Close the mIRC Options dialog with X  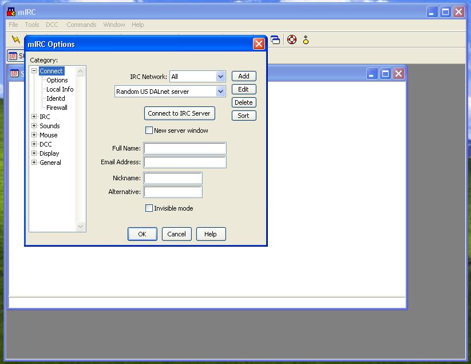click(259, 44)
